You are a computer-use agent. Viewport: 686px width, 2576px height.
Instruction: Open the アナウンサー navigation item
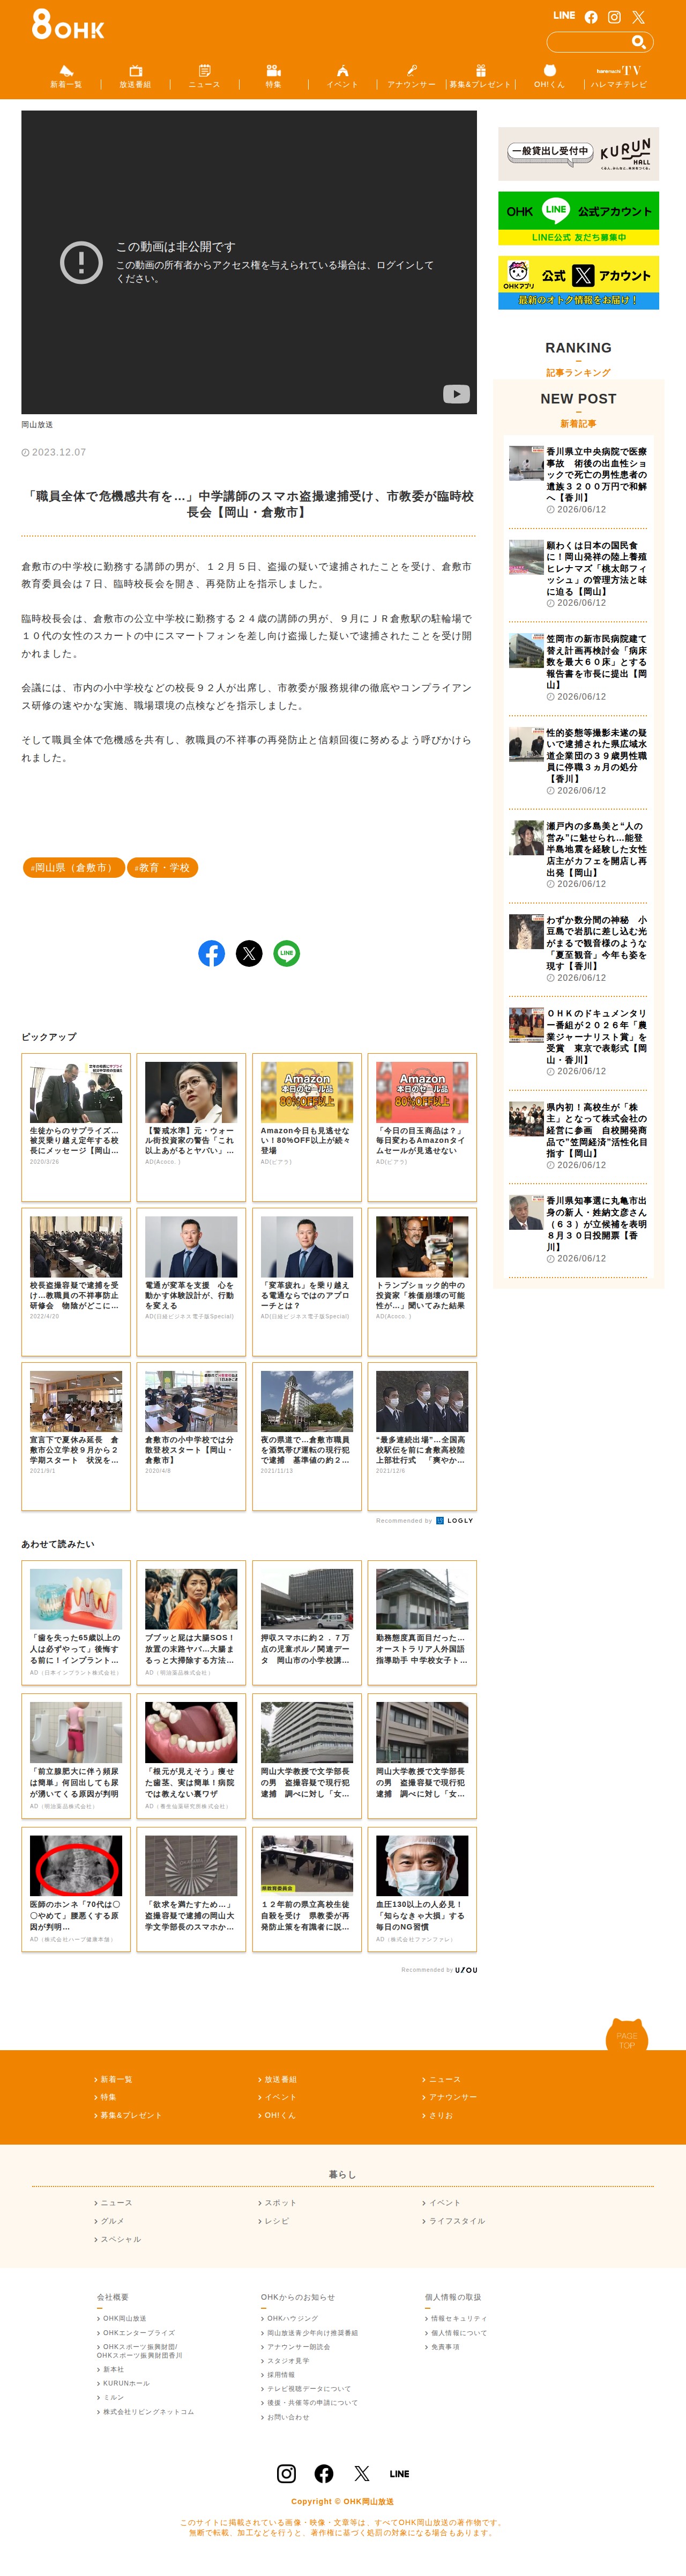point(412,77)
